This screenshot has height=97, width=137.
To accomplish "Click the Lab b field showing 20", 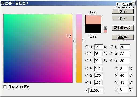I will (125, 61).
